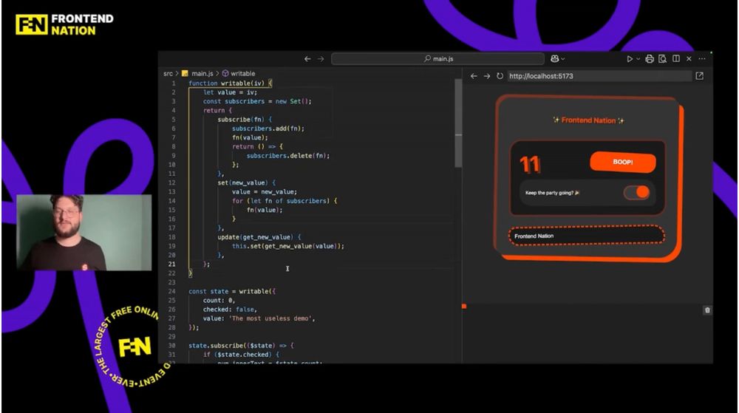Screen dimensions: 739x413
Task: Open the Copilot chat icon
Action: [555, 58]
